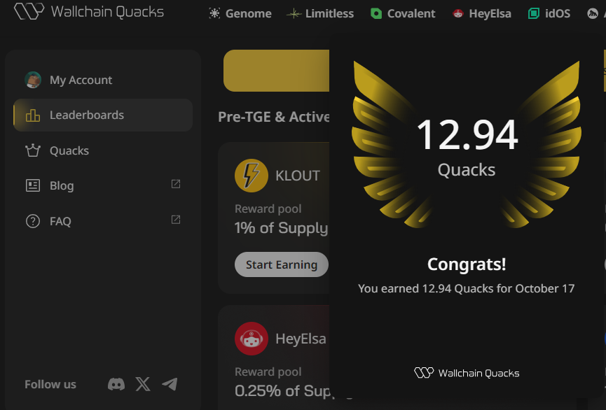Open the Telegram paper plane icon
The width and height of the screenshot is (606, 410).
pyautogui.click(x=170, y=384)
